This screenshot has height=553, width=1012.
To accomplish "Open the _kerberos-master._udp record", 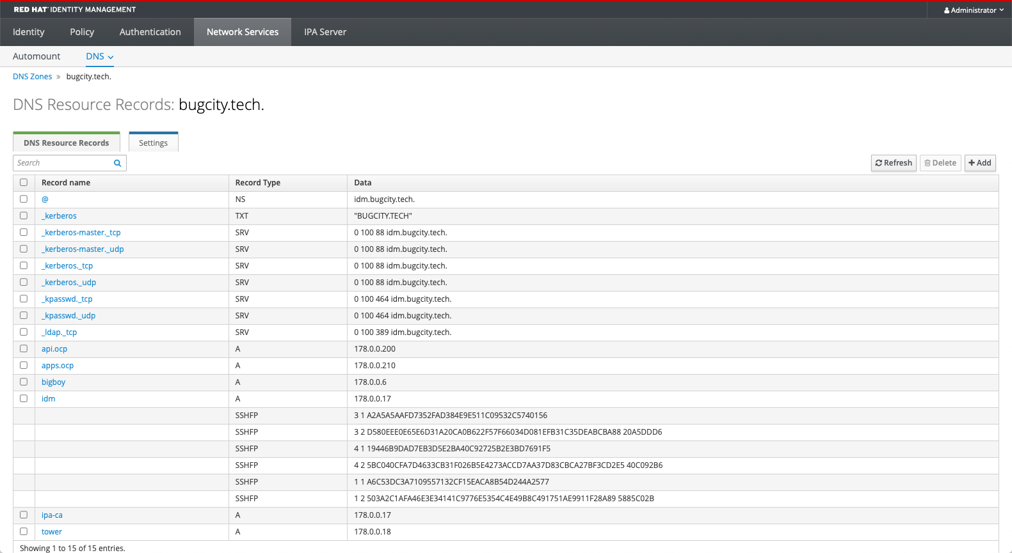I will point(83,249).
